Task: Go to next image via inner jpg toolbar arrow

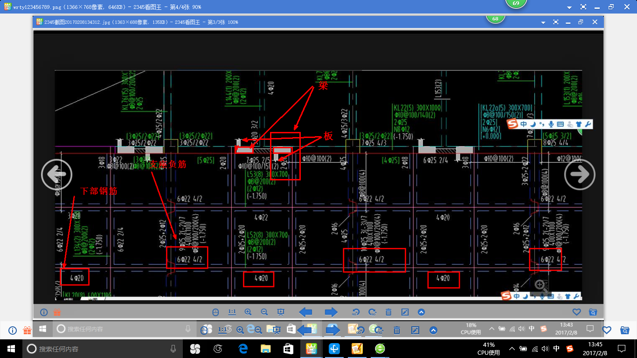Action: click(x=331, y=312)
